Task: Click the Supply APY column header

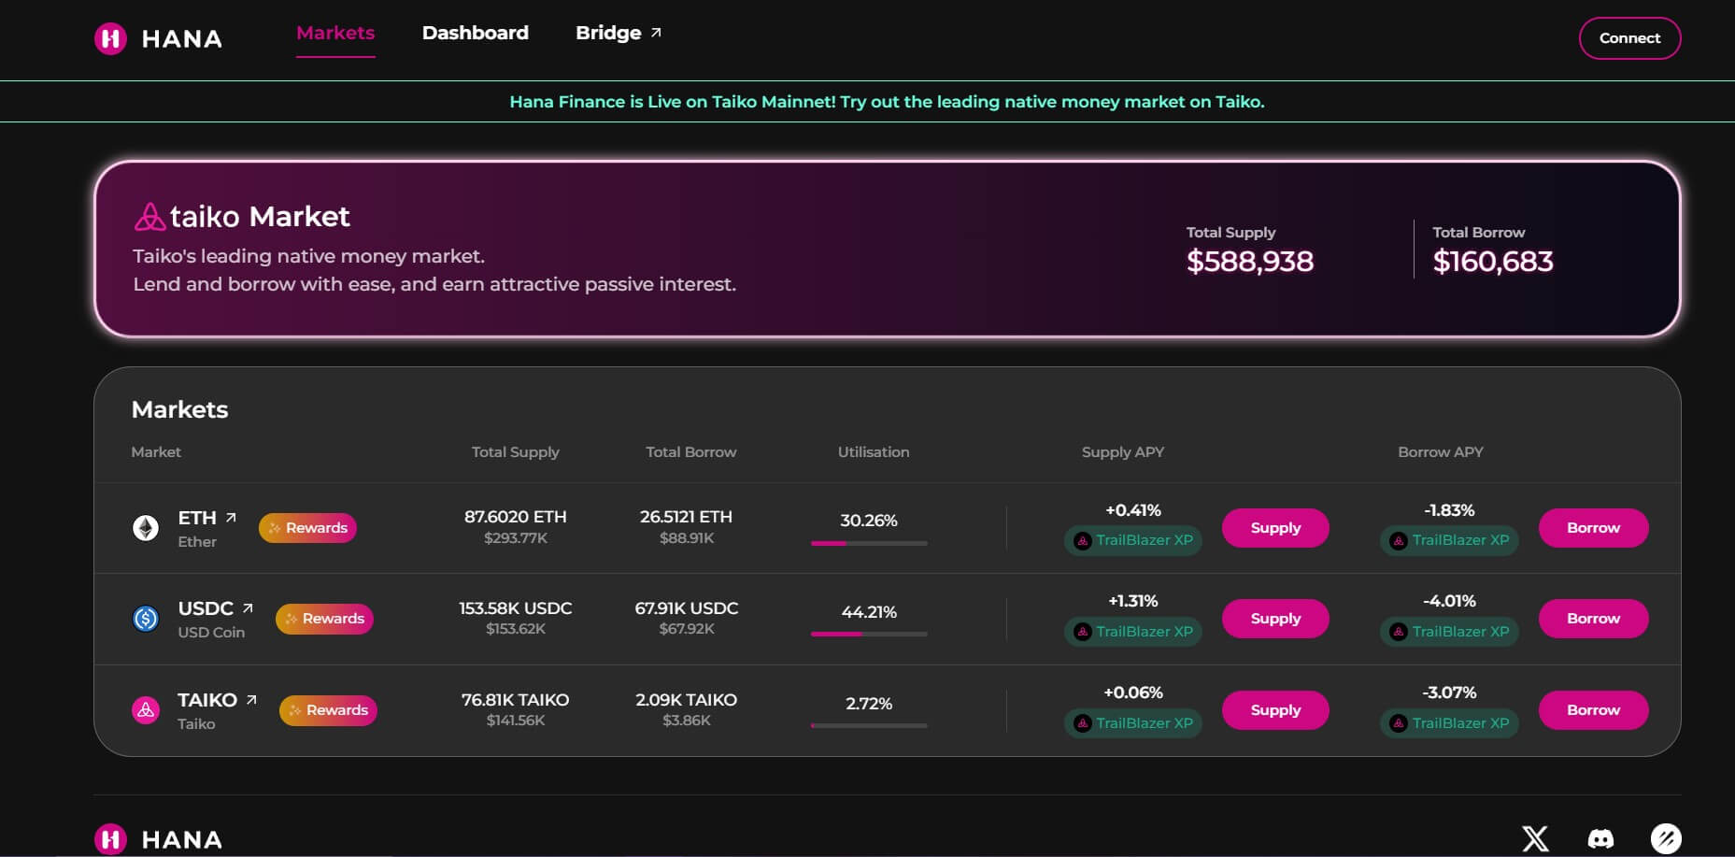Action: coord(1123,452)
